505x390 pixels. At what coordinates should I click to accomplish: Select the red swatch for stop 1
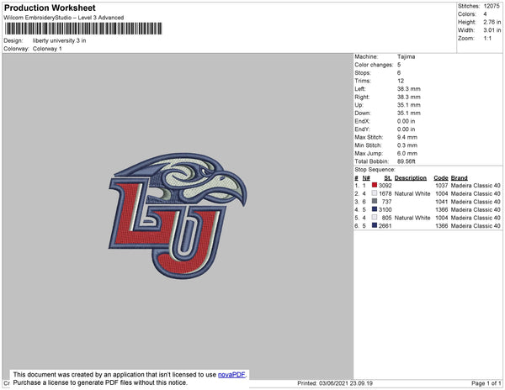[375, 185]
